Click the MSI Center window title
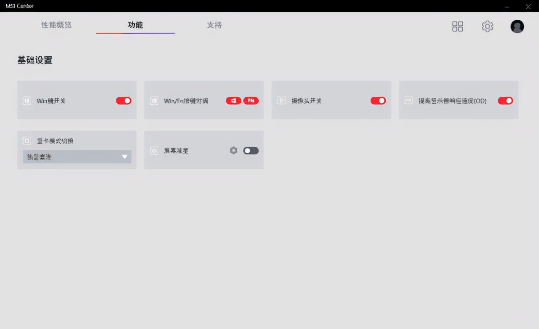Screen dimensions: 539x329 (x=19, y=6)
